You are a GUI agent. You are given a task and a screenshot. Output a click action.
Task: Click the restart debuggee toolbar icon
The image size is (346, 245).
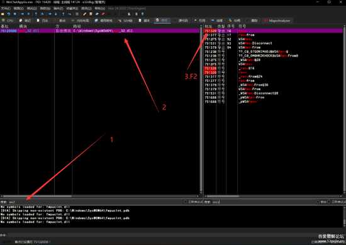9,14
